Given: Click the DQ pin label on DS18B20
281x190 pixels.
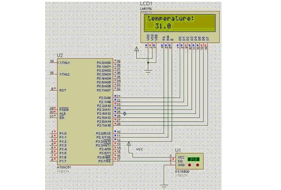Looking at the screenshot, I should tap(180, 161).
